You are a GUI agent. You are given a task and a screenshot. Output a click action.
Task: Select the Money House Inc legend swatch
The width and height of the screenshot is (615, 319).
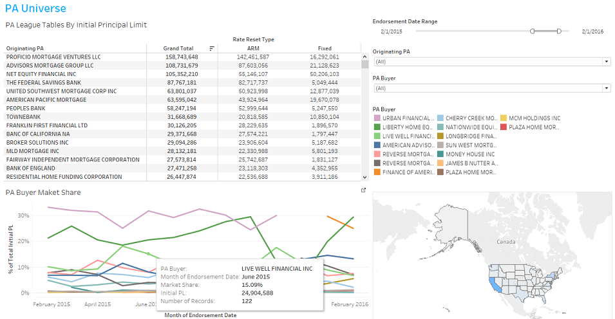[x=440, y=154]
